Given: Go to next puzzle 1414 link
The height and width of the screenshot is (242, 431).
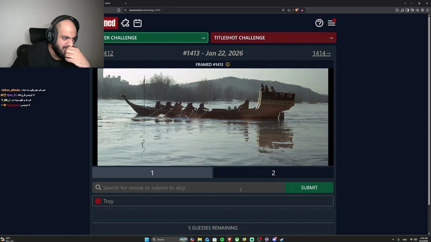Looking at the screenshot, I should point(322,53).
